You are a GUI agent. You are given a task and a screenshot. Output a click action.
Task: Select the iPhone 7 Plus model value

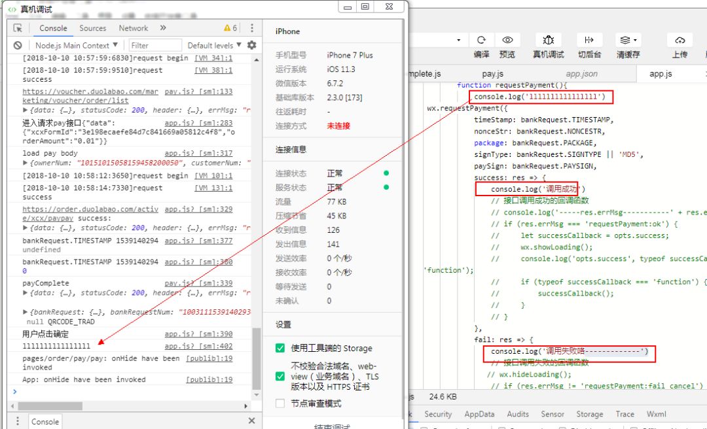click(x=350, y=55)
